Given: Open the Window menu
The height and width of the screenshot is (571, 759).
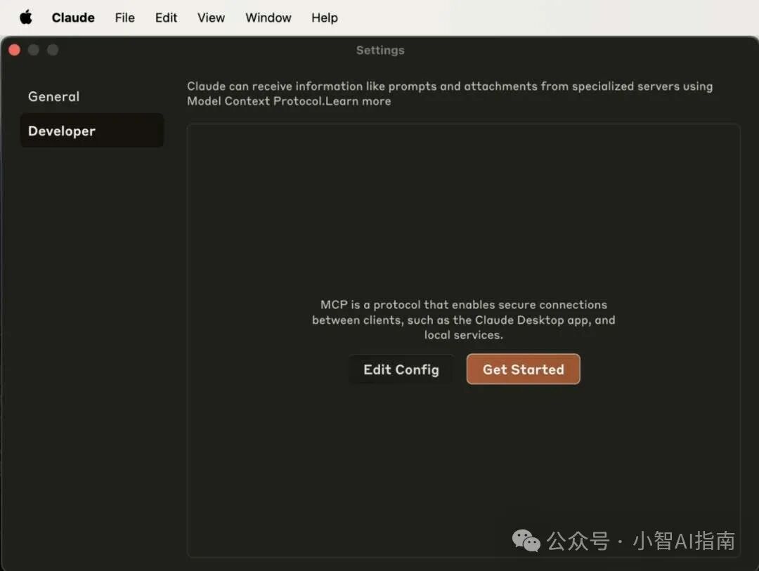Looking at the screenshot, I should pos(268,18).
